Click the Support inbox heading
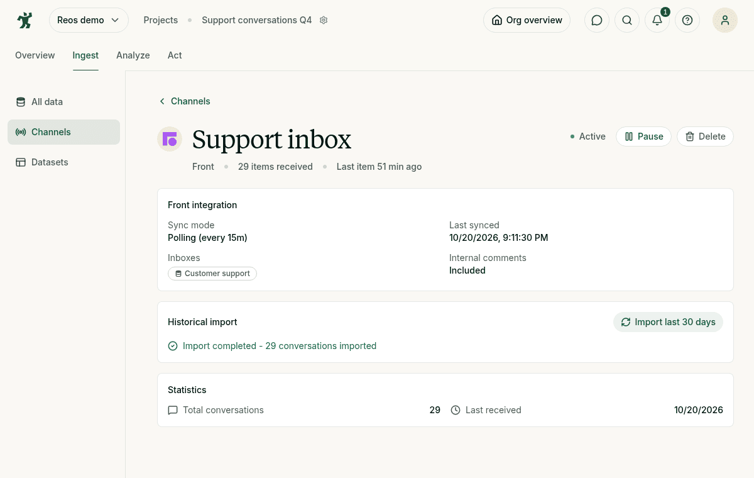This screenshot has width=754, height=478. [x=271, y=139]
